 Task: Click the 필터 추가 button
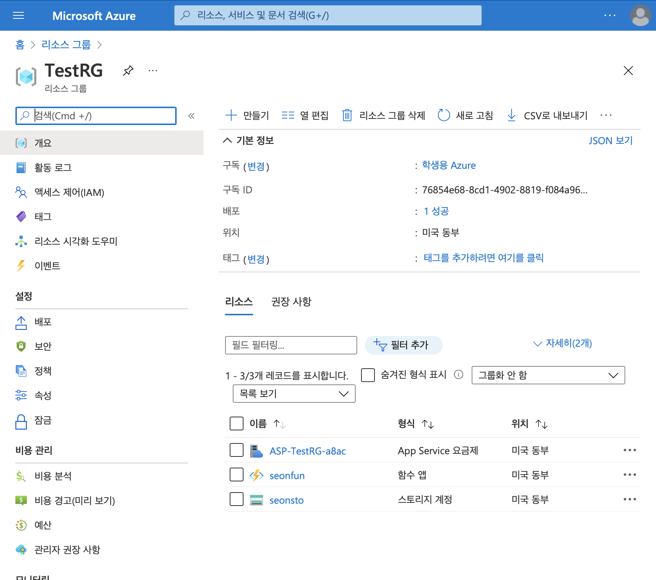coord(404,345)
